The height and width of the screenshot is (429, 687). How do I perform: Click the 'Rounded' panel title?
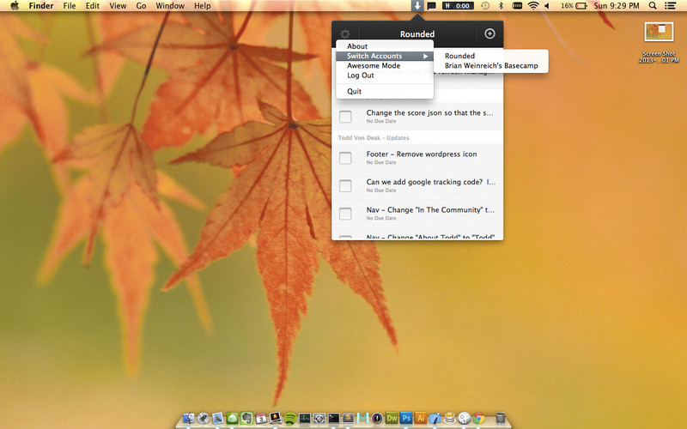pyautogui.click(x=417, y=33)
